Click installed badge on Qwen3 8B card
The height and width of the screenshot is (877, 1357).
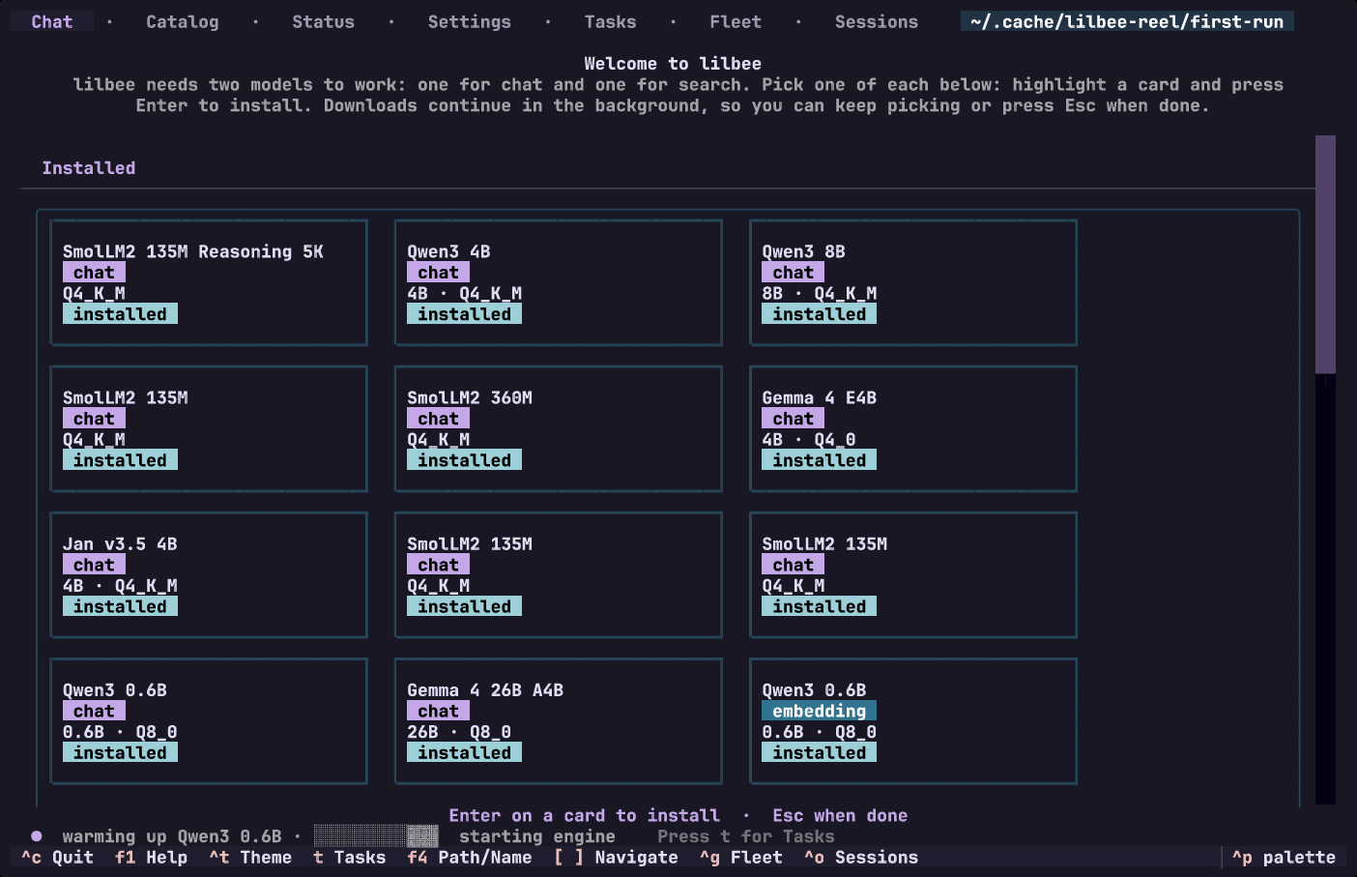click(x=819, y=314)
